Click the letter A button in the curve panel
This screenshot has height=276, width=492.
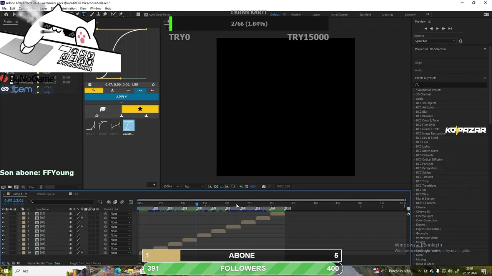coord(112,90)
